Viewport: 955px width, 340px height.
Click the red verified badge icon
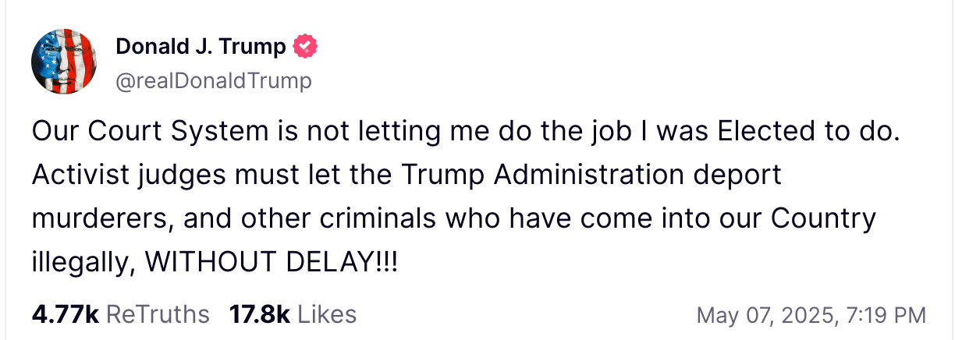pos(305,48)
